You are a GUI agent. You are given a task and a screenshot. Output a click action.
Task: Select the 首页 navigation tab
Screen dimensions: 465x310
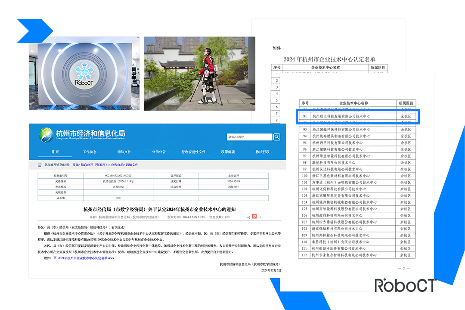(x=55, y=151)
